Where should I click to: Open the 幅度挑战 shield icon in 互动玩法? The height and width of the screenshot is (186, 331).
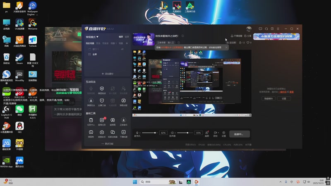pos(102,88)
